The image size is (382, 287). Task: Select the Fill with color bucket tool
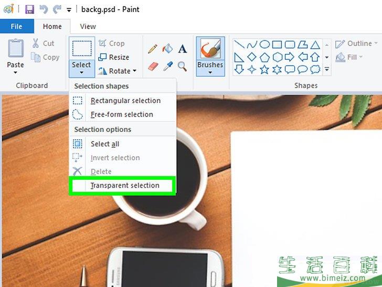167,48
